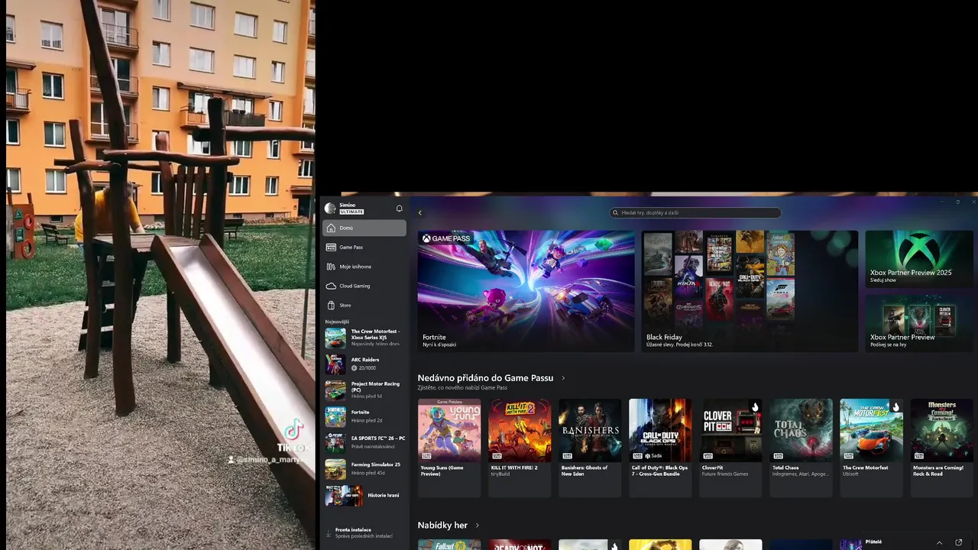Click the ULTIMATE membership badge
The height and width of the screenshot is (550, 978).
351,212
